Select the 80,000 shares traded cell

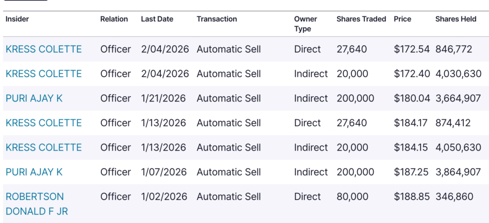tap(352, 197)
